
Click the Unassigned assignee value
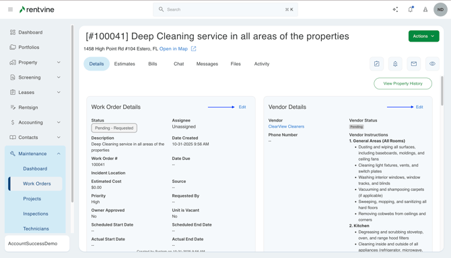tap(184, 126)
